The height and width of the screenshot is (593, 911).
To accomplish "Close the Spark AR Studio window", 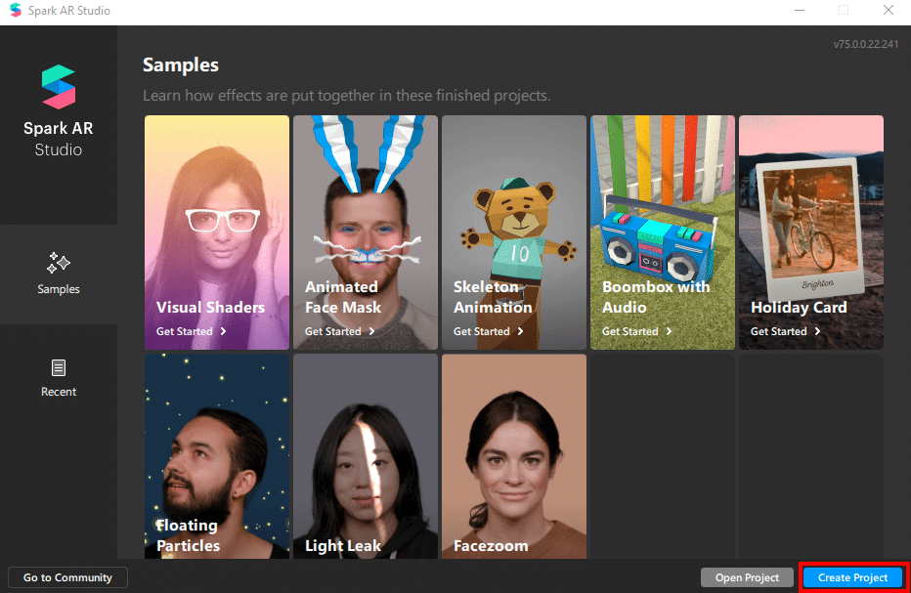I will pyautogui.click(x=889, y=11).
